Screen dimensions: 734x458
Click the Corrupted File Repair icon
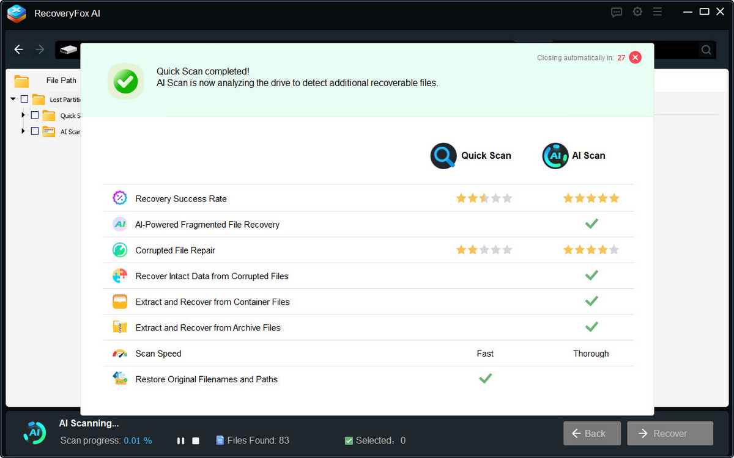point(120,250)
